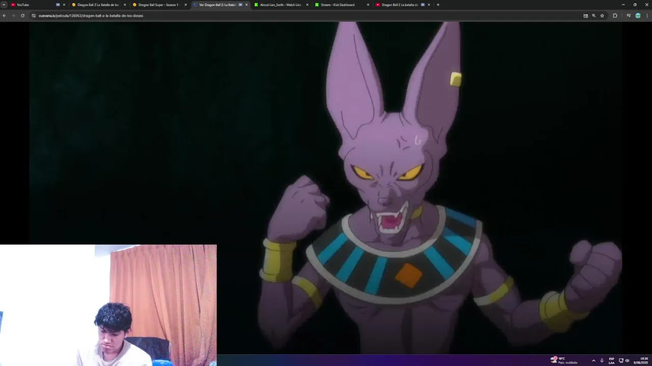The height and width of the screenshot is (366, 652).
Task: Open the browser profile avatar
Action: pyautogui.click(x=638, y=16)
